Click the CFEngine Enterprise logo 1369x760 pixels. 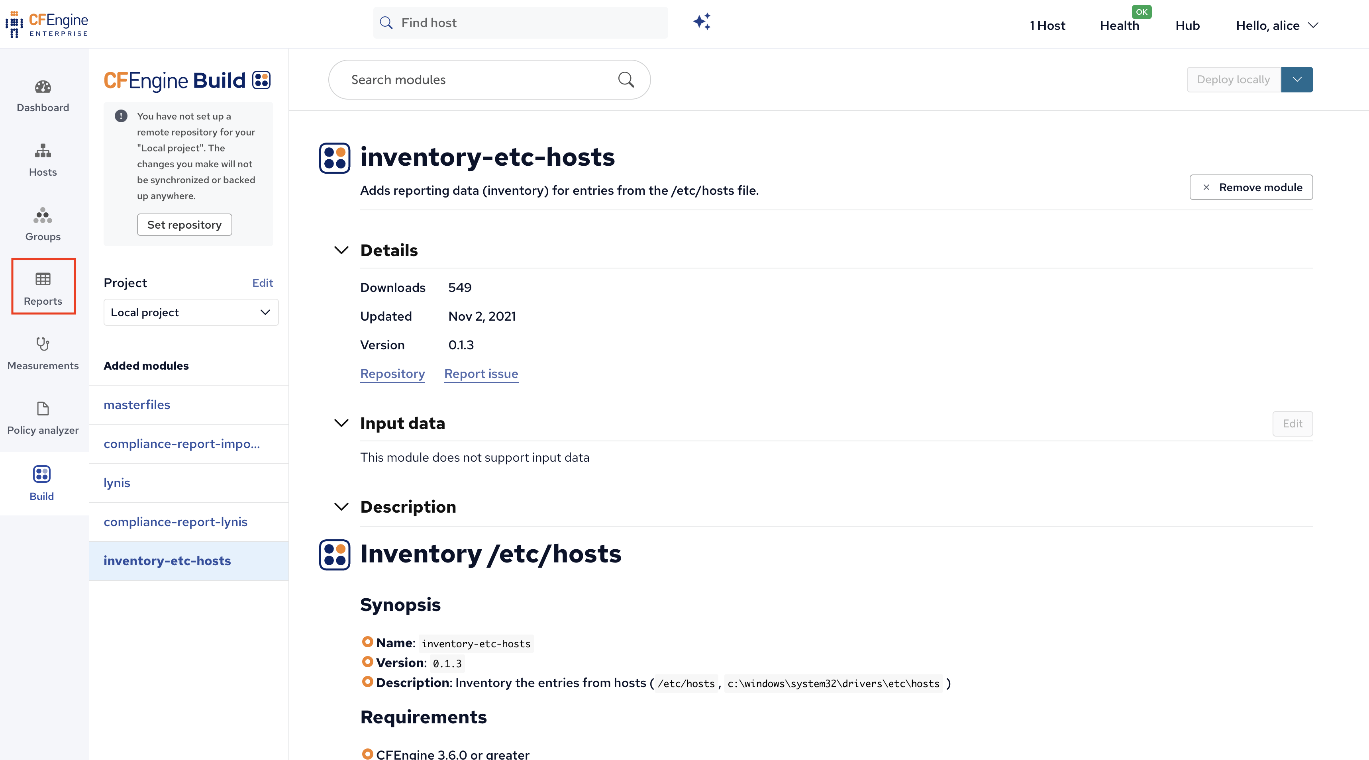tap(47, 24)
